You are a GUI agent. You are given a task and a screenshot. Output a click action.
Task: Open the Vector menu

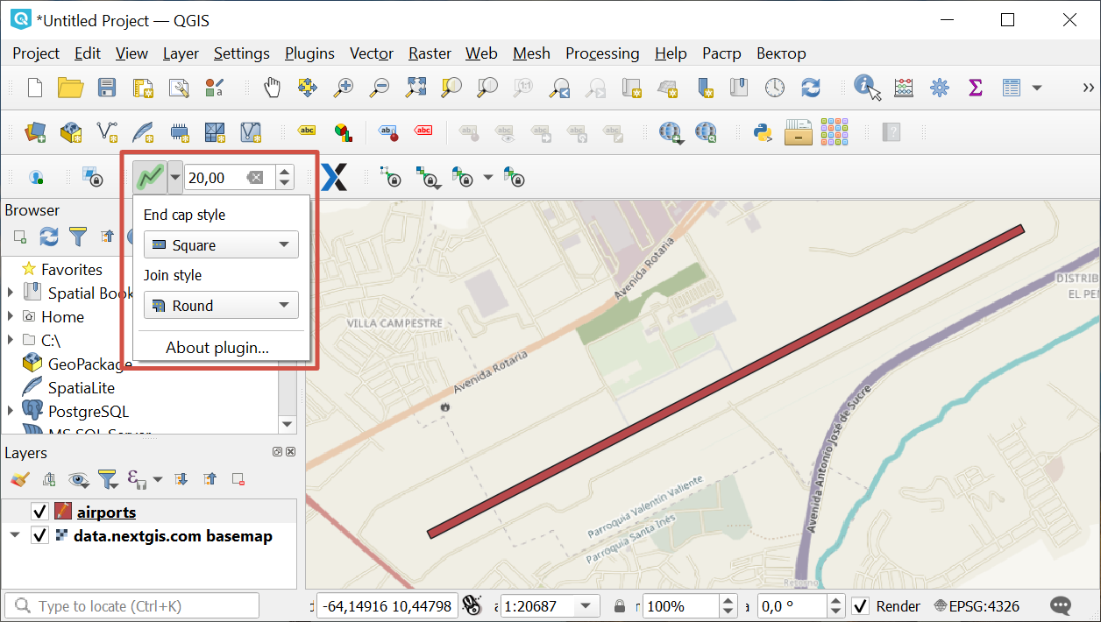click(x=372, y=53)
